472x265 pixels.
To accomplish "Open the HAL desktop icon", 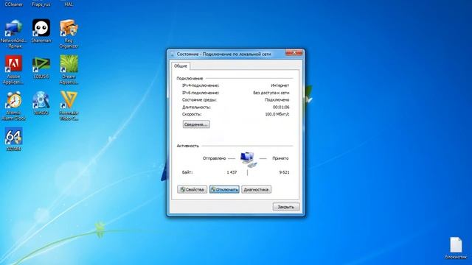I will coord(69,4).
